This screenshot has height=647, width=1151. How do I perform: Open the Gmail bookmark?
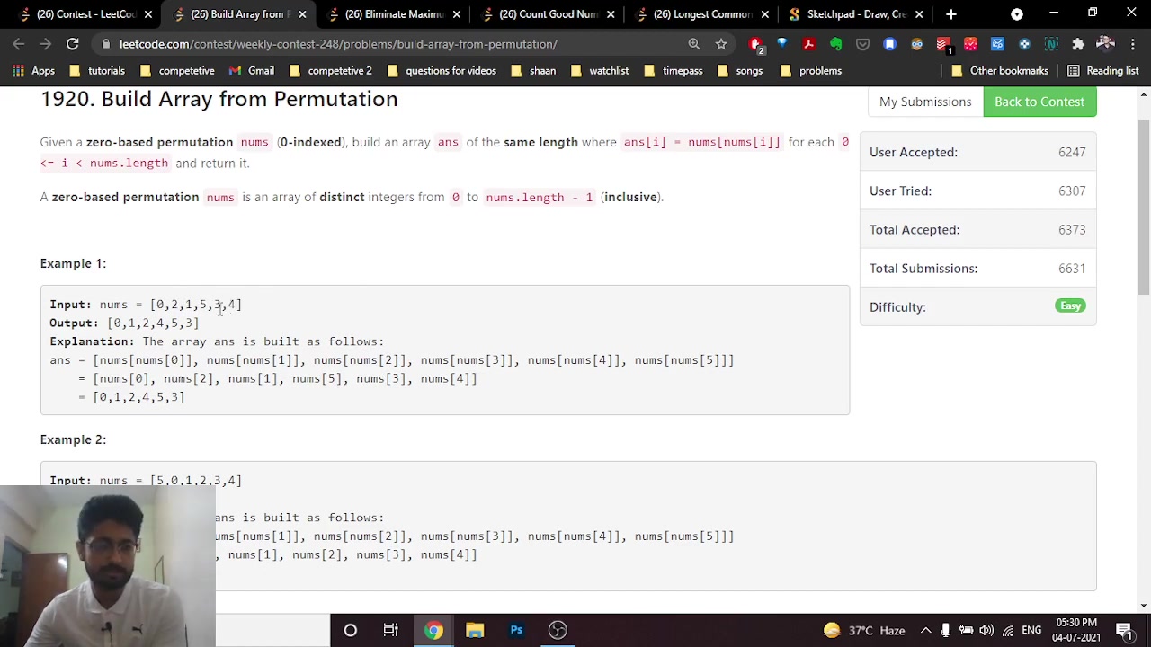point(252,70)
